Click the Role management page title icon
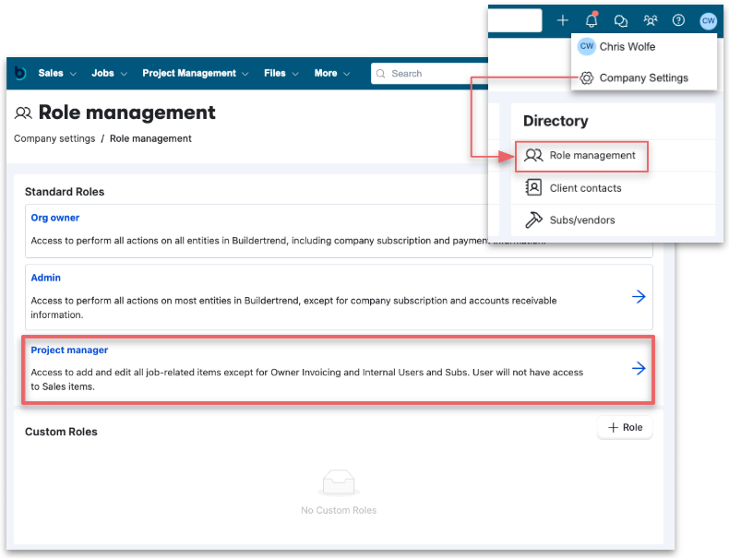The height and width of the screenshot is (558, 729). 23,113
